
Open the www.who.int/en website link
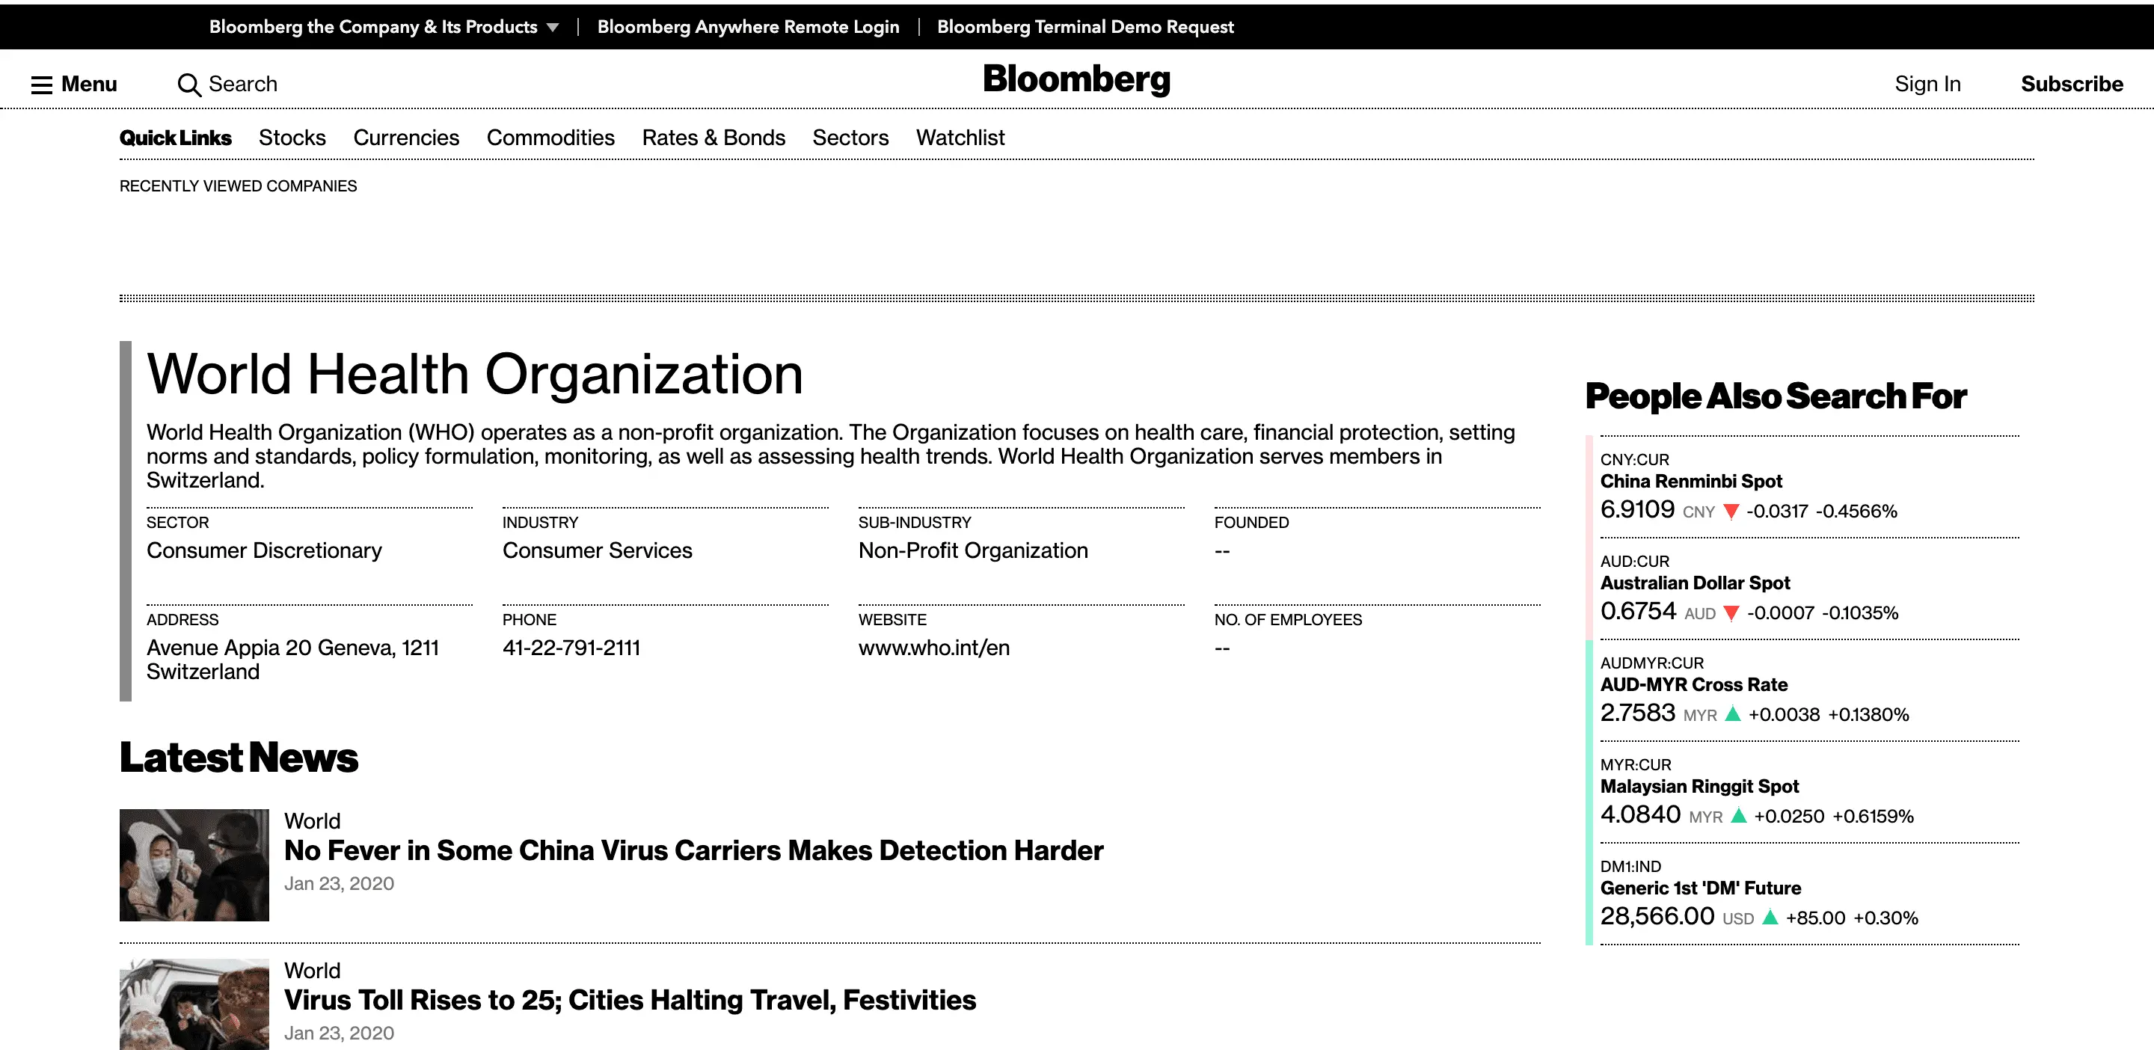[x=933, y=648]
